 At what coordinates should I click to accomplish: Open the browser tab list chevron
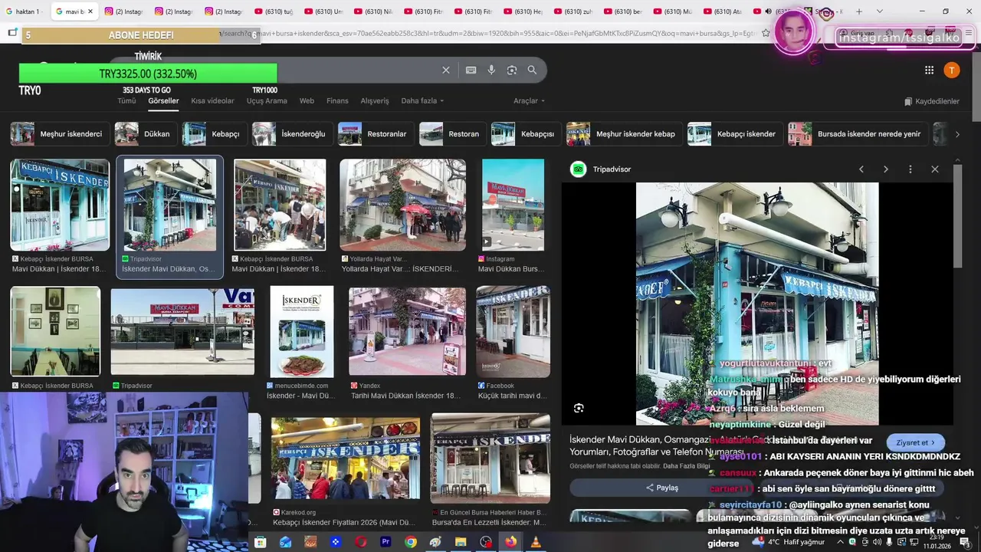coord(879,11)
